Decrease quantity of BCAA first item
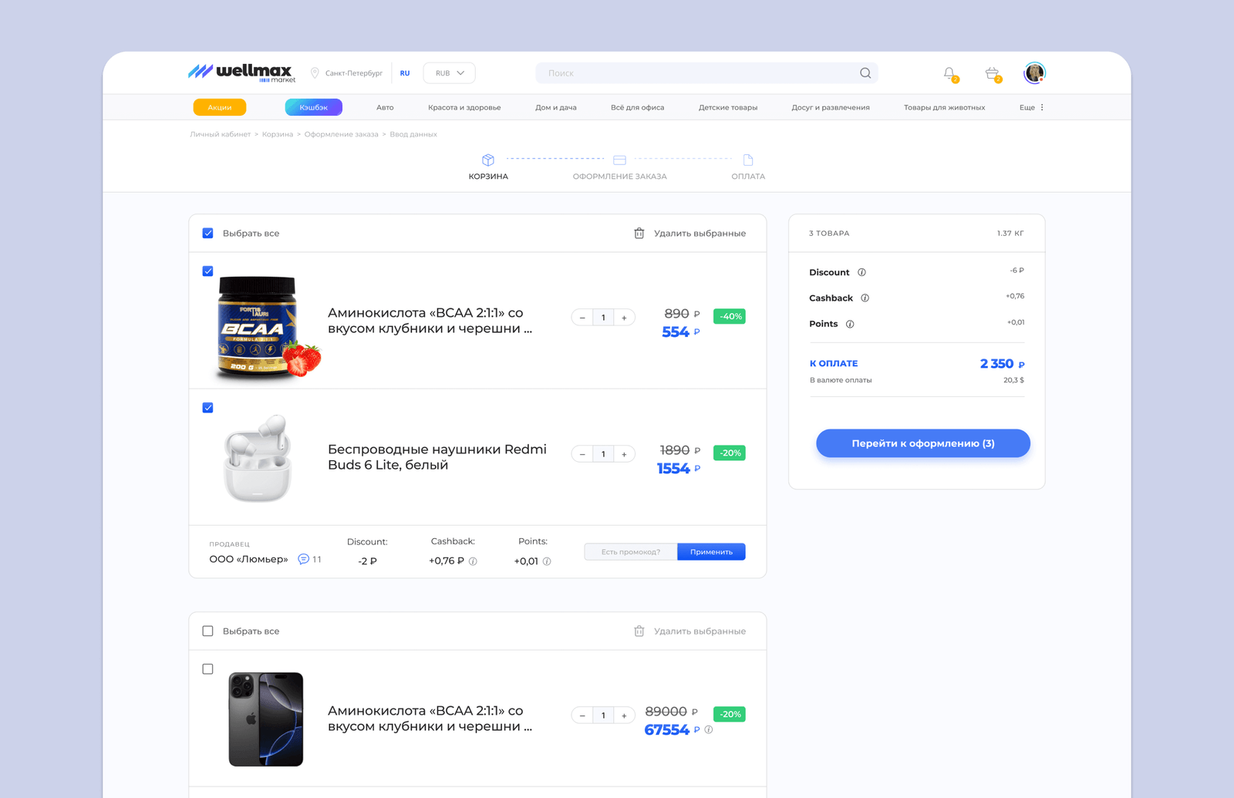1234x798 pixels. [582, 318]
